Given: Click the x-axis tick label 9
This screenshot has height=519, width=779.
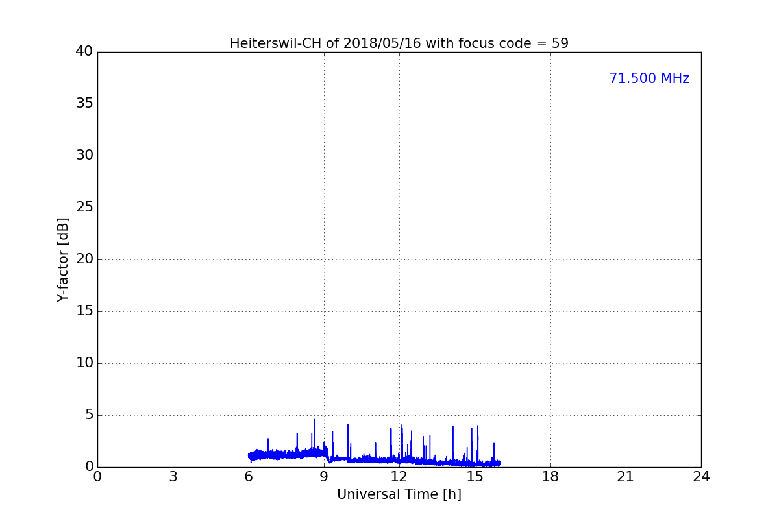Looking at the screenshot, I should 324,477.
